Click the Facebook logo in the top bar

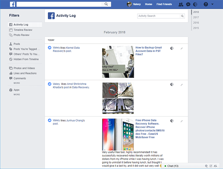tap(12, 4)
